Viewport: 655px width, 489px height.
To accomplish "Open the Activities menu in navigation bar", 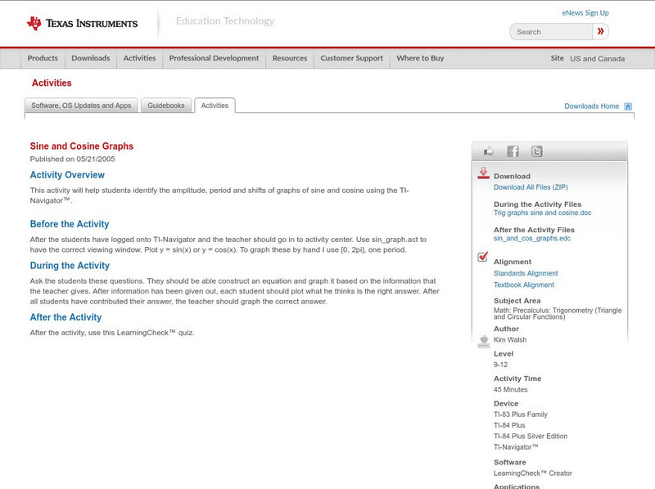I will [139, 58].
